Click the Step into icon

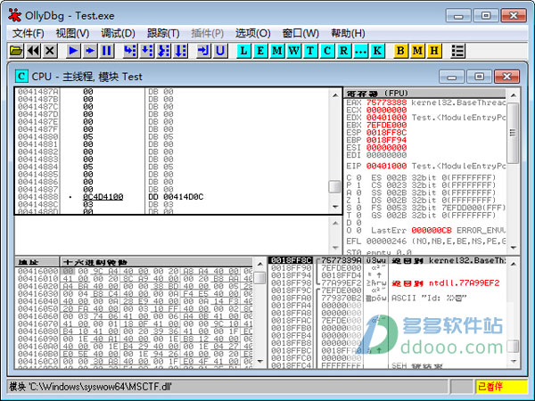point(130,51)
